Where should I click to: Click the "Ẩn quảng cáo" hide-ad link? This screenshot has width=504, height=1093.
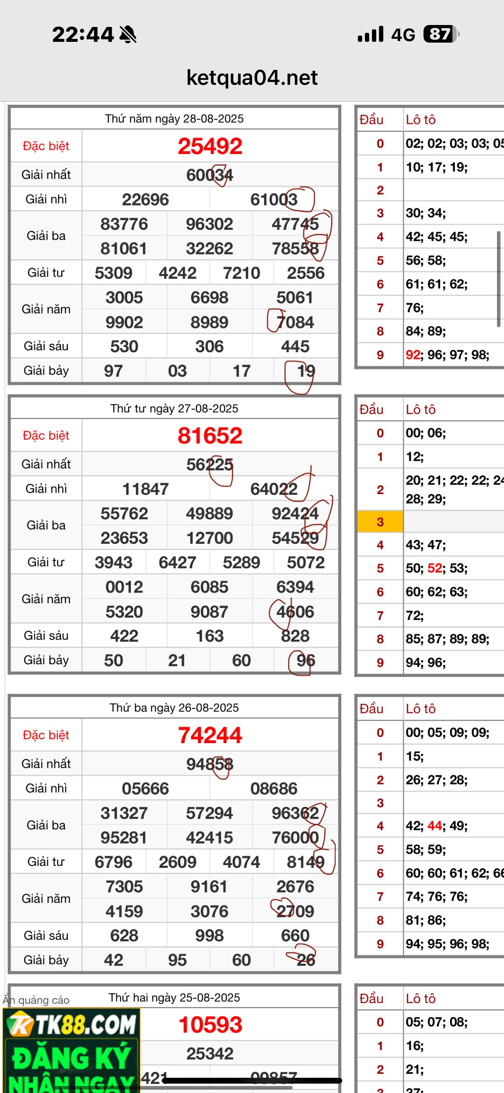(x=36, y=1000)
